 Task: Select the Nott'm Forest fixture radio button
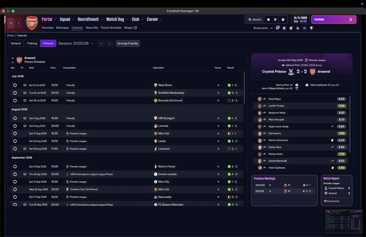15,167
